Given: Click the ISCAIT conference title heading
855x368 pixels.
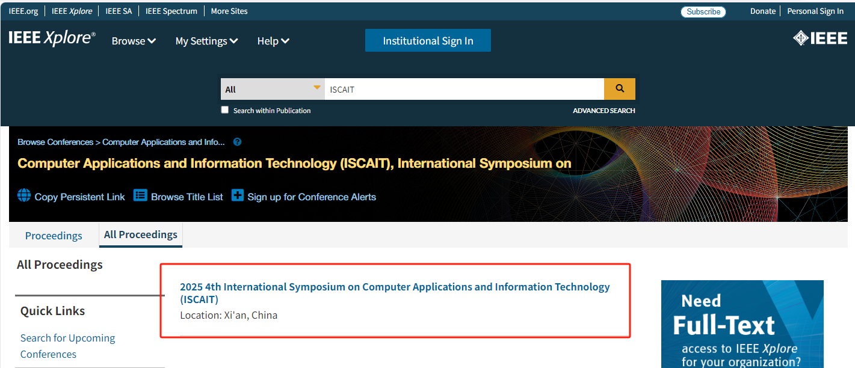Looking at the screenshot, I should (294, 164).
